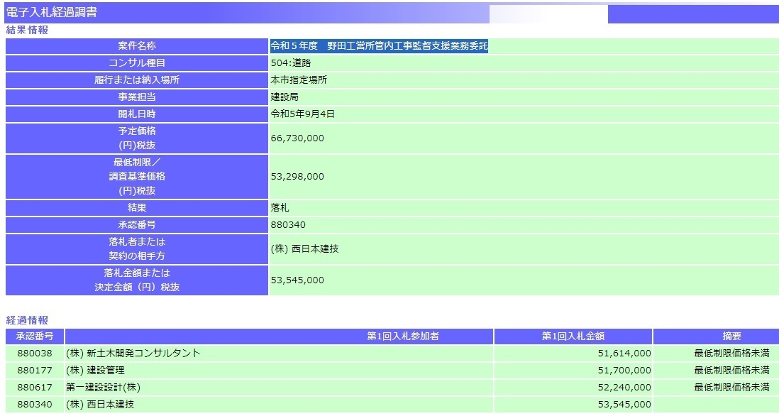Click the 令和5年9月4日 bid opening date
779x416 pixels.
tap(302, 114)
